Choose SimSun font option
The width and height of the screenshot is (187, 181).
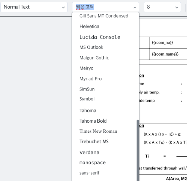87,89
